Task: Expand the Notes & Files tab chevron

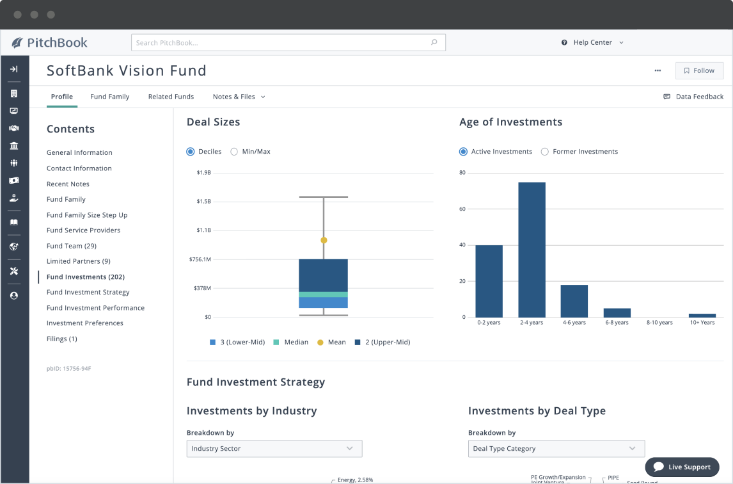Action: click(263, 97)
